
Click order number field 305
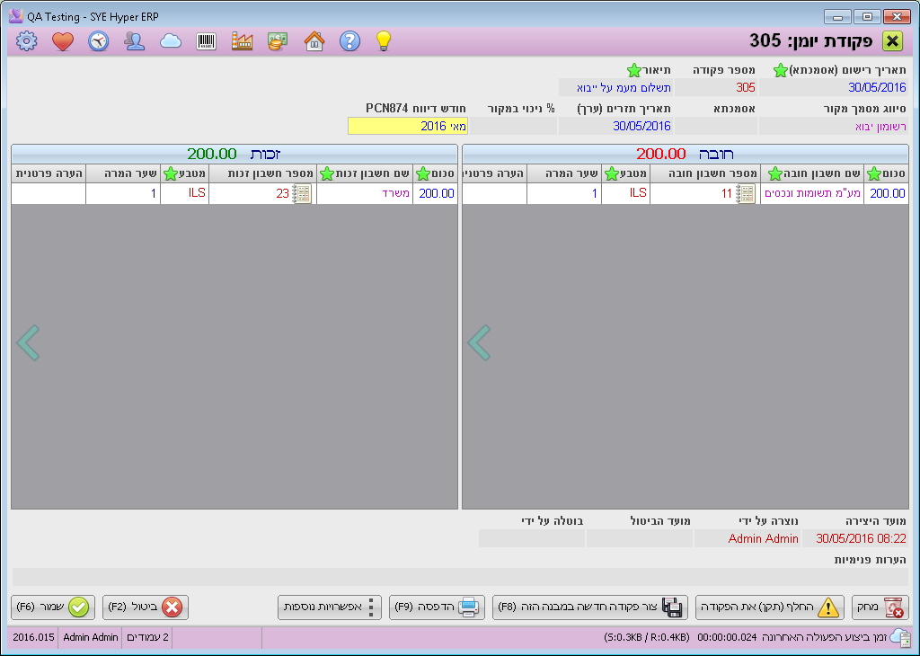(x=716, y=88)
